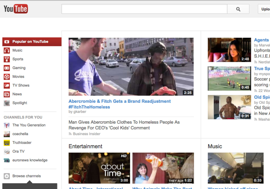Click the magnifying glass search button
270x189 pixels.
[x=238, y=9]
